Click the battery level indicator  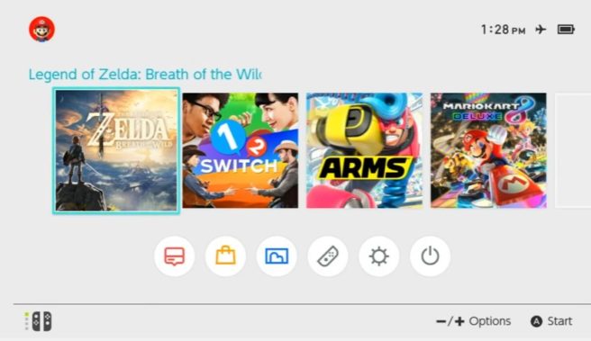pyautogui.click(x=566, y=30)
